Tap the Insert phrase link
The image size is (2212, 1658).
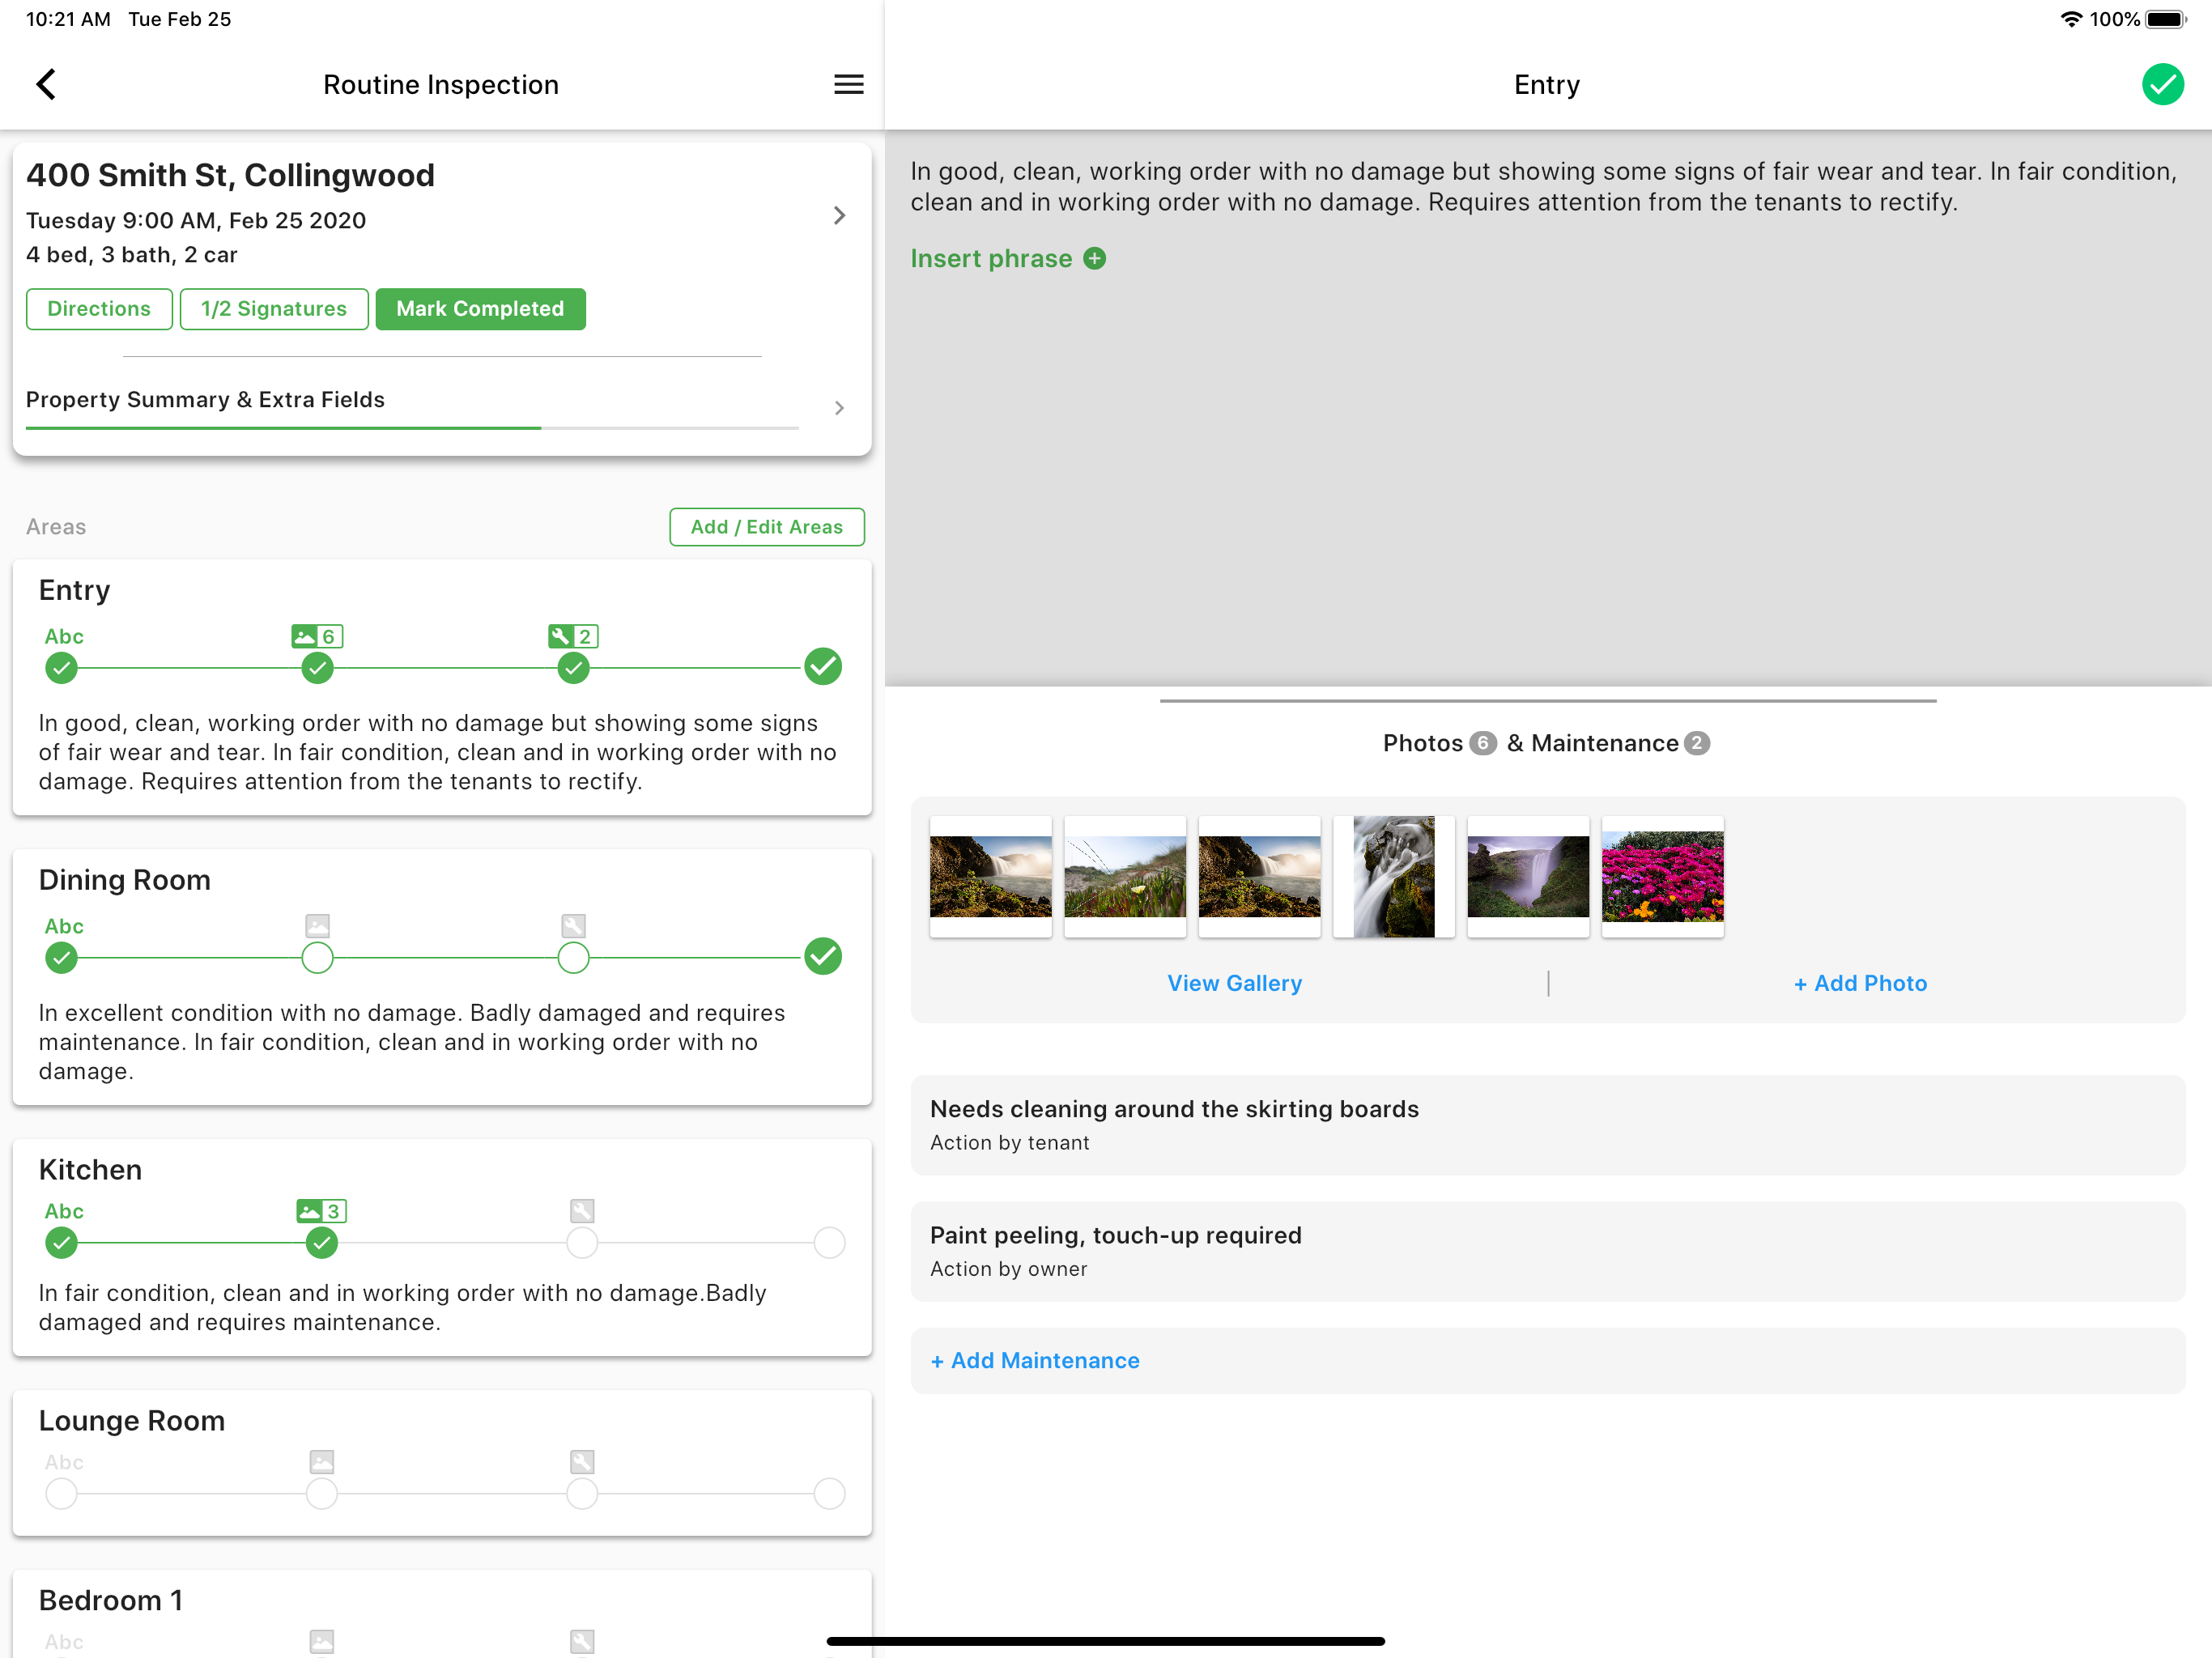click(991, 258)
